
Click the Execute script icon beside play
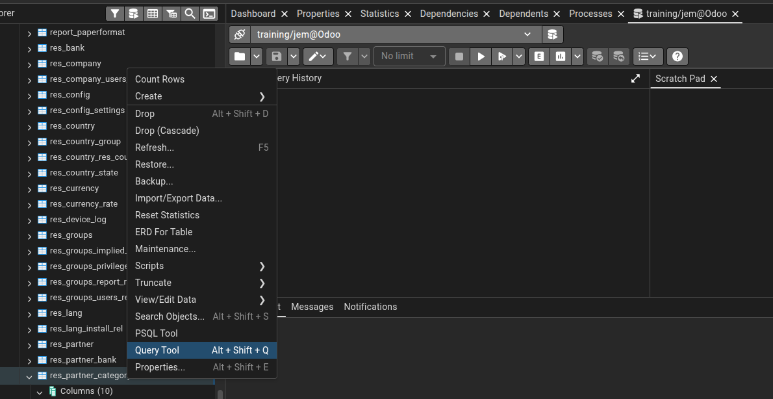click(502, 57)
